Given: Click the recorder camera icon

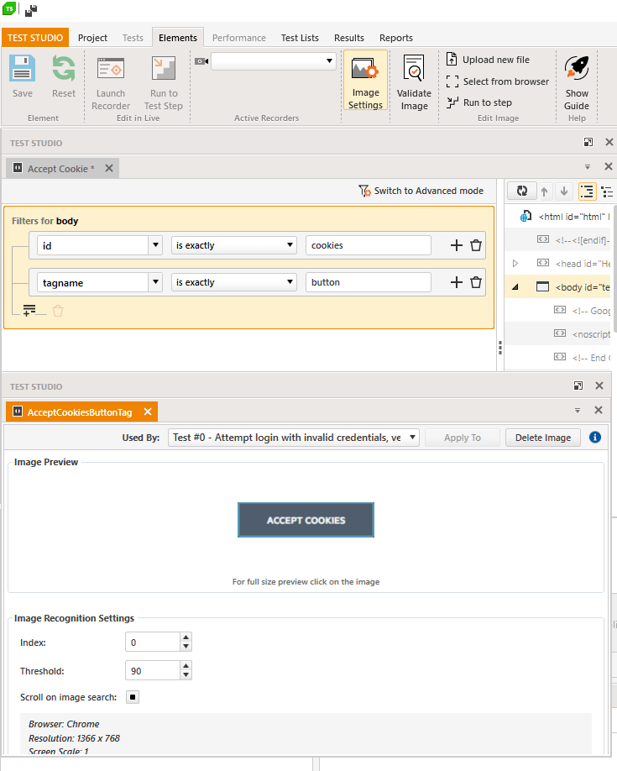Looking at the screenshot, I should [201, 61].
